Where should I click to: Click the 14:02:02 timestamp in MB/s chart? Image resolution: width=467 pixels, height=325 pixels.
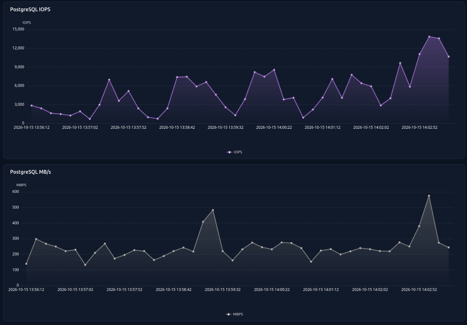pos(370,289)
